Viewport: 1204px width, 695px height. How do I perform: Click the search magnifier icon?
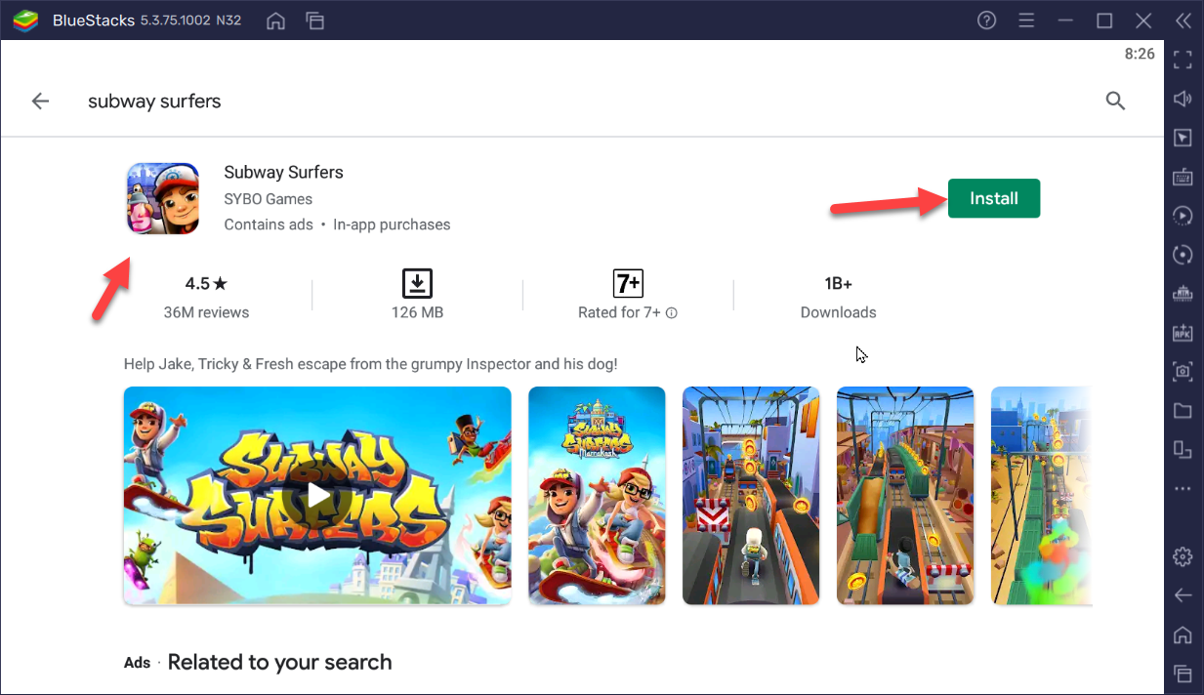pos(1115,101)
